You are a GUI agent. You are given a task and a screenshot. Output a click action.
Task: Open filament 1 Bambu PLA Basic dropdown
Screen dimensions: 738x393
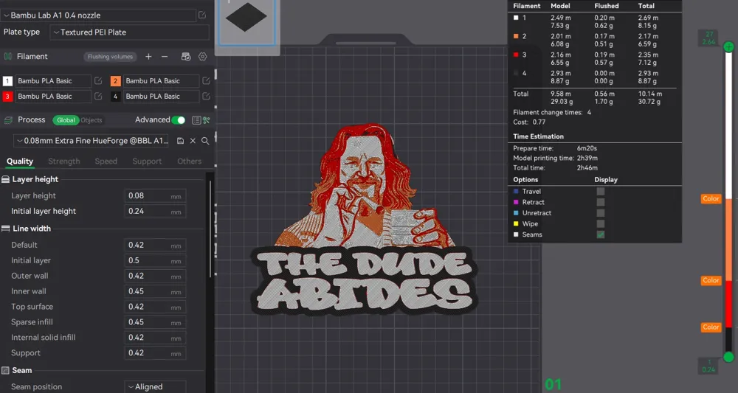click(53, 81)
